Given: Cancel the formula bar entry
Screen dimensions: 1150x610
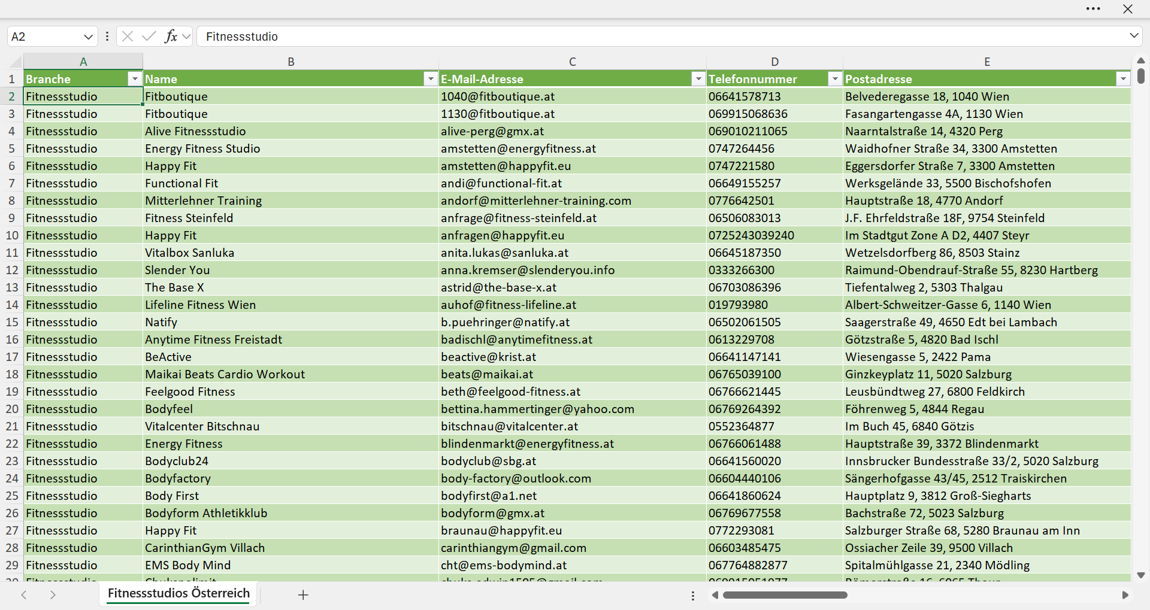Looking at the screenshot, I should (x=128, y=37).
